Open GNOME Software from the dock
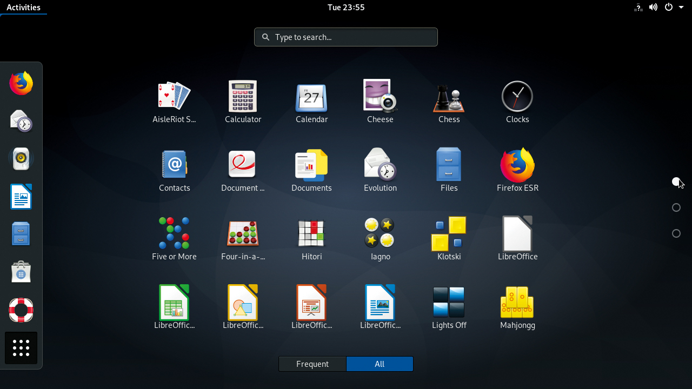 (21, 272)
